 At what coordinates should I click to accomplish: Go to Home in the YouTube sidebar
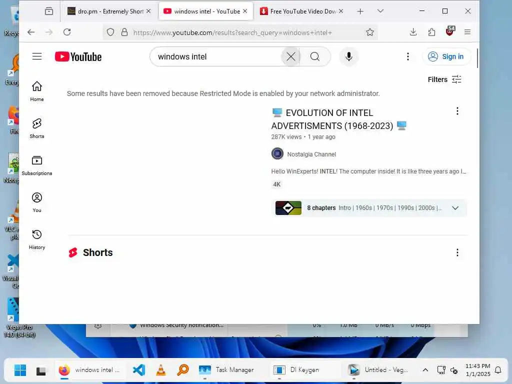37,91
